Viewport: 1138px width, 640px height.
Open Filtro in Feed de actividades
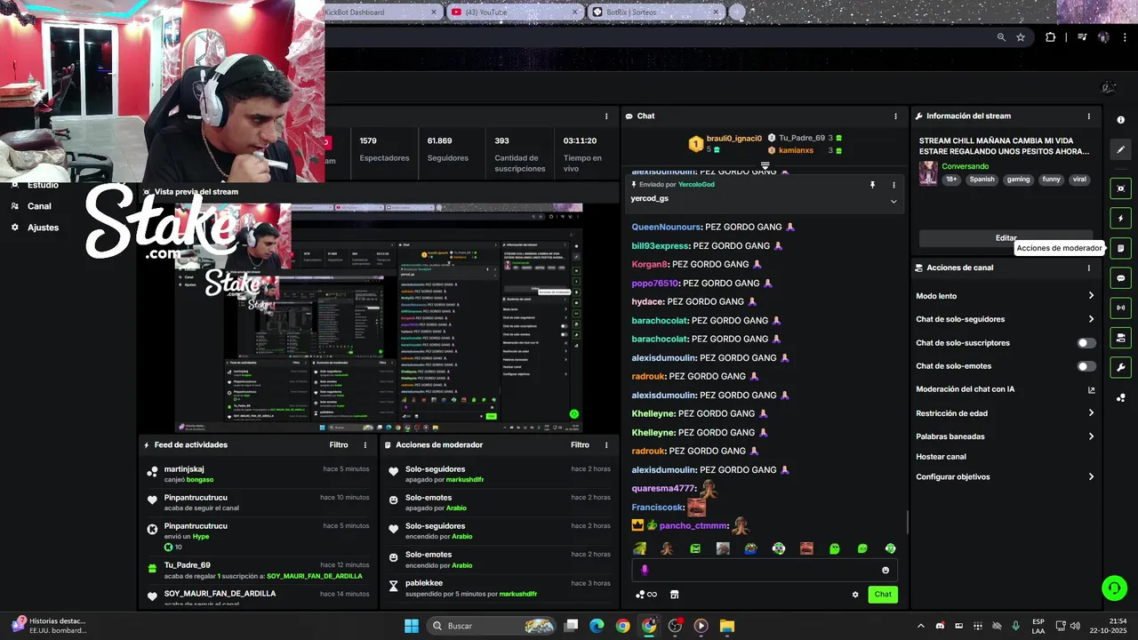[x=339, y=445]
